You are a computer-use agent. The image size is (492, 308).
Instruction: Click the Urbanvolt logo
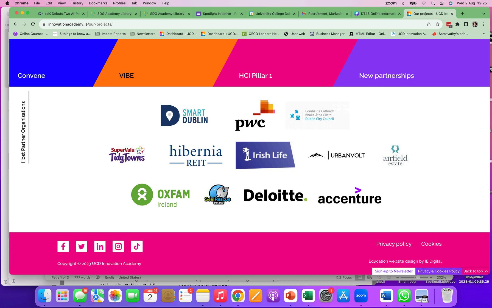click(x=336, y=155)
